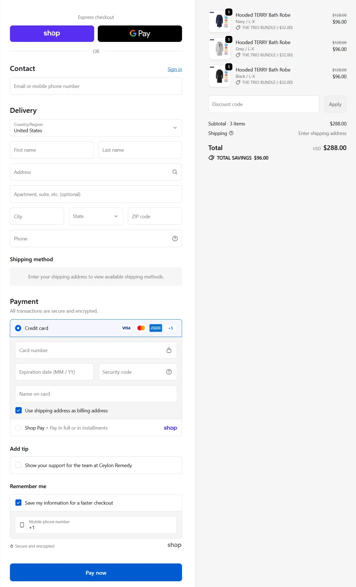
Task: Click the 'Black / L-X' variant text
Action: pyautogui.click(x=245, y=76)
